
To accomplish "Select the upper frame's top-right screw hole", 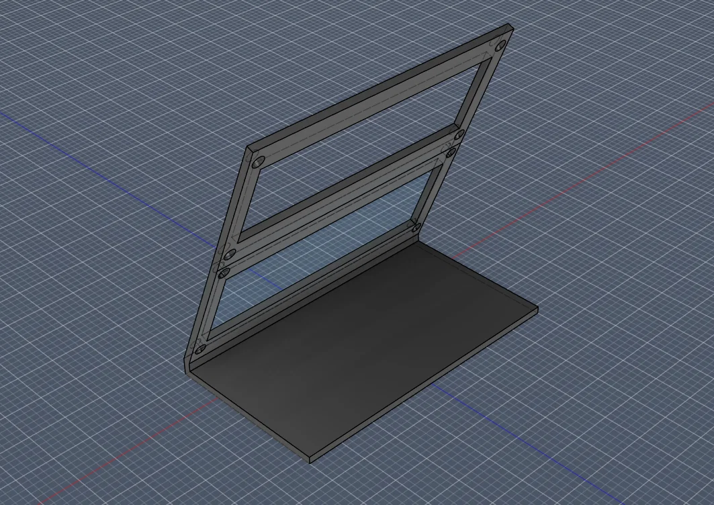I will pos(500,46).
